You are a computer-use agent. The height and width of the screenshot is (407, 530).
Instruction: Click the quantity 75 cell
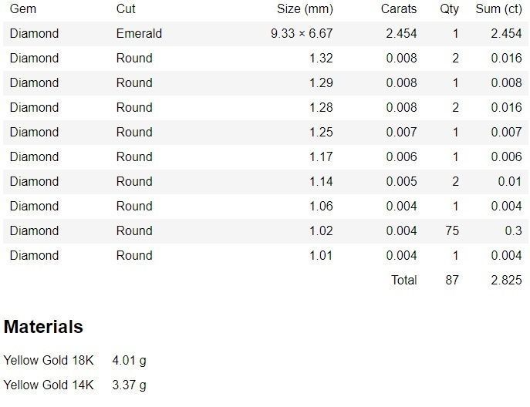point(451,230)
